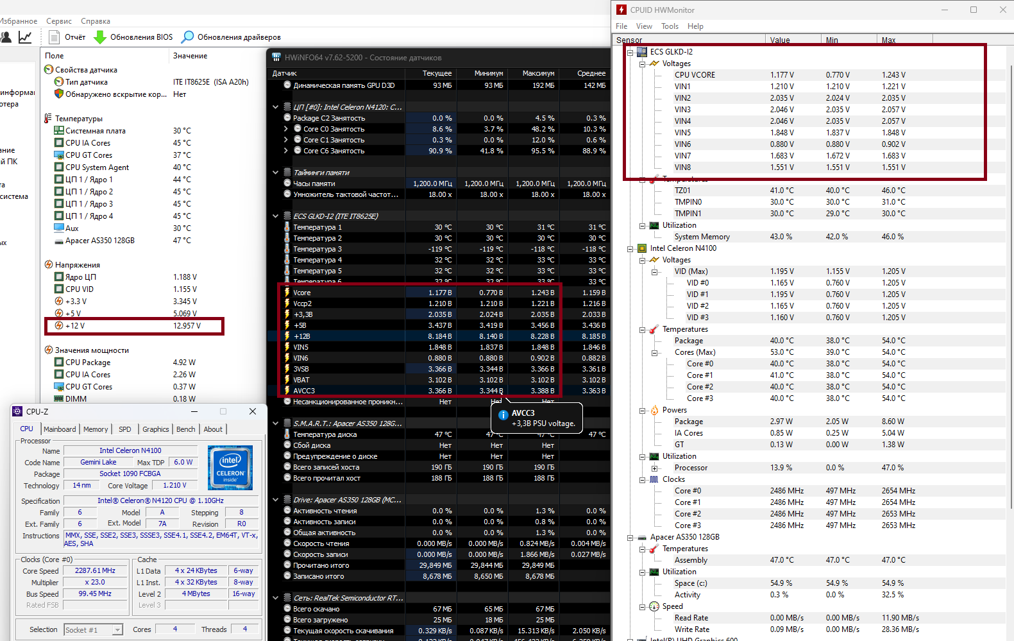Expand Core C6 Занятость in HWiNFO
Screen dimensions: 1014x641
click(286, 151)
